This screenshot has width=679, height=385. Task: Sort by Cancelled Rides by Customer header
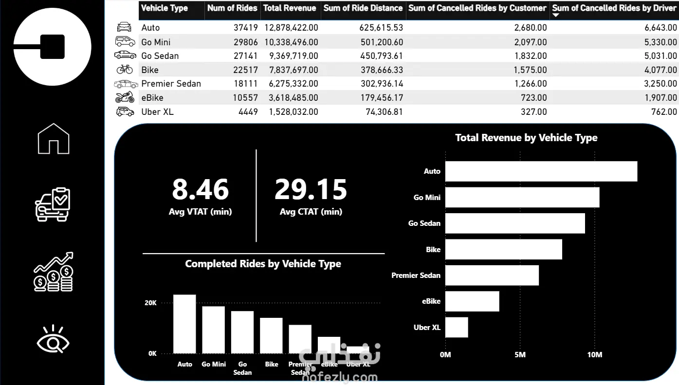click(477, 8)
